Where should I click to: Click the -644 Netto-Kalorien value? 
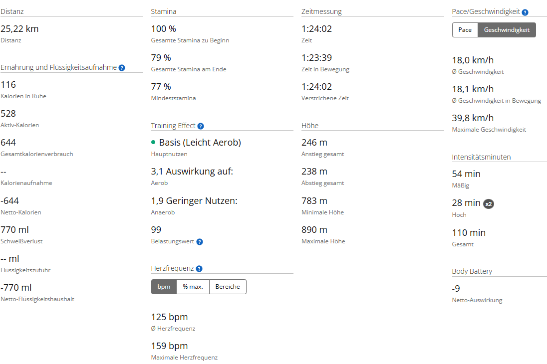10,200
